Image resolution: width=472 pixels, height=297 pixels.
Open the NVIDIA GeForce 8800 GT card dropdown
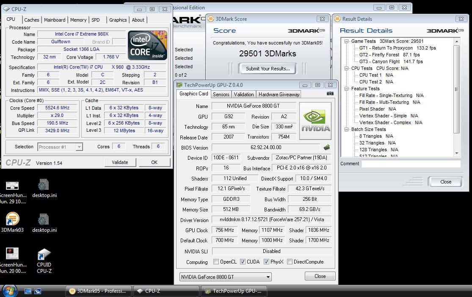coord(226,277)
